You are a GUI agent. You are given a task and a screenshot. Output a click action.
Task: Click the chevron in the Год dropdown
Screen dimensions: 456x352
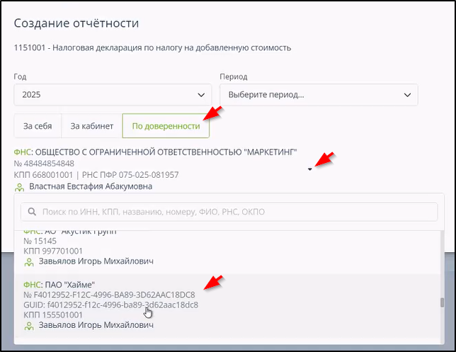200,95
